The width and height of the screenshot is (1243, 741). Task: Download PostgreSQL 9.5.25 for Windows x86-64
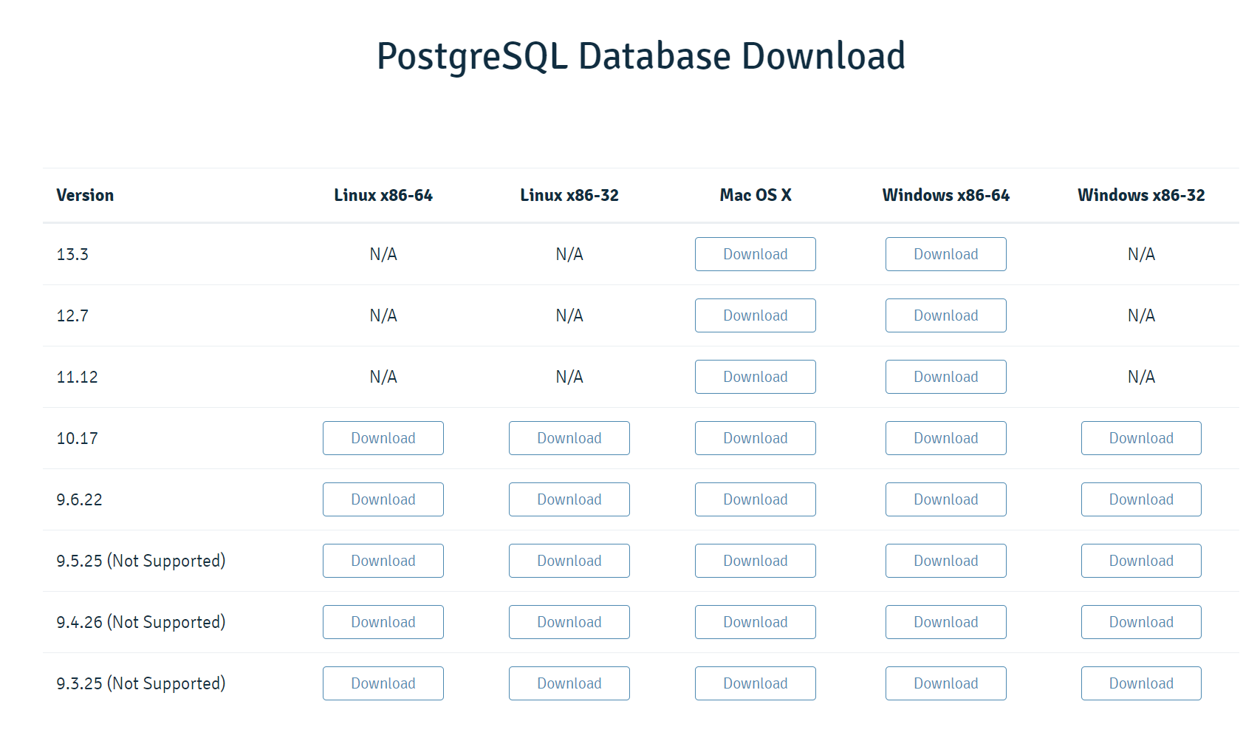pos(945,561)
